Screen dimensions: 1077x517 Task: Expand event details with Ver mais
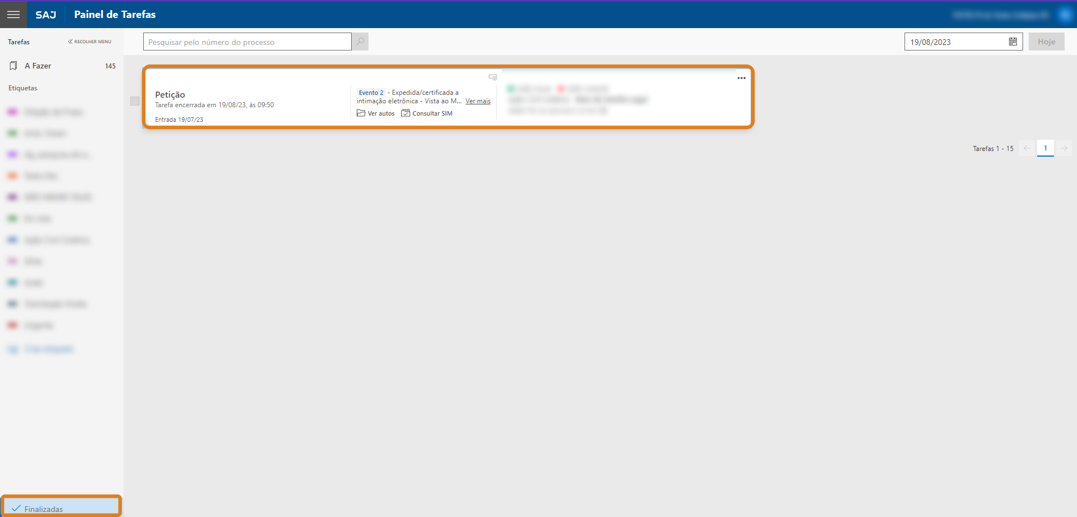point(478,102)
